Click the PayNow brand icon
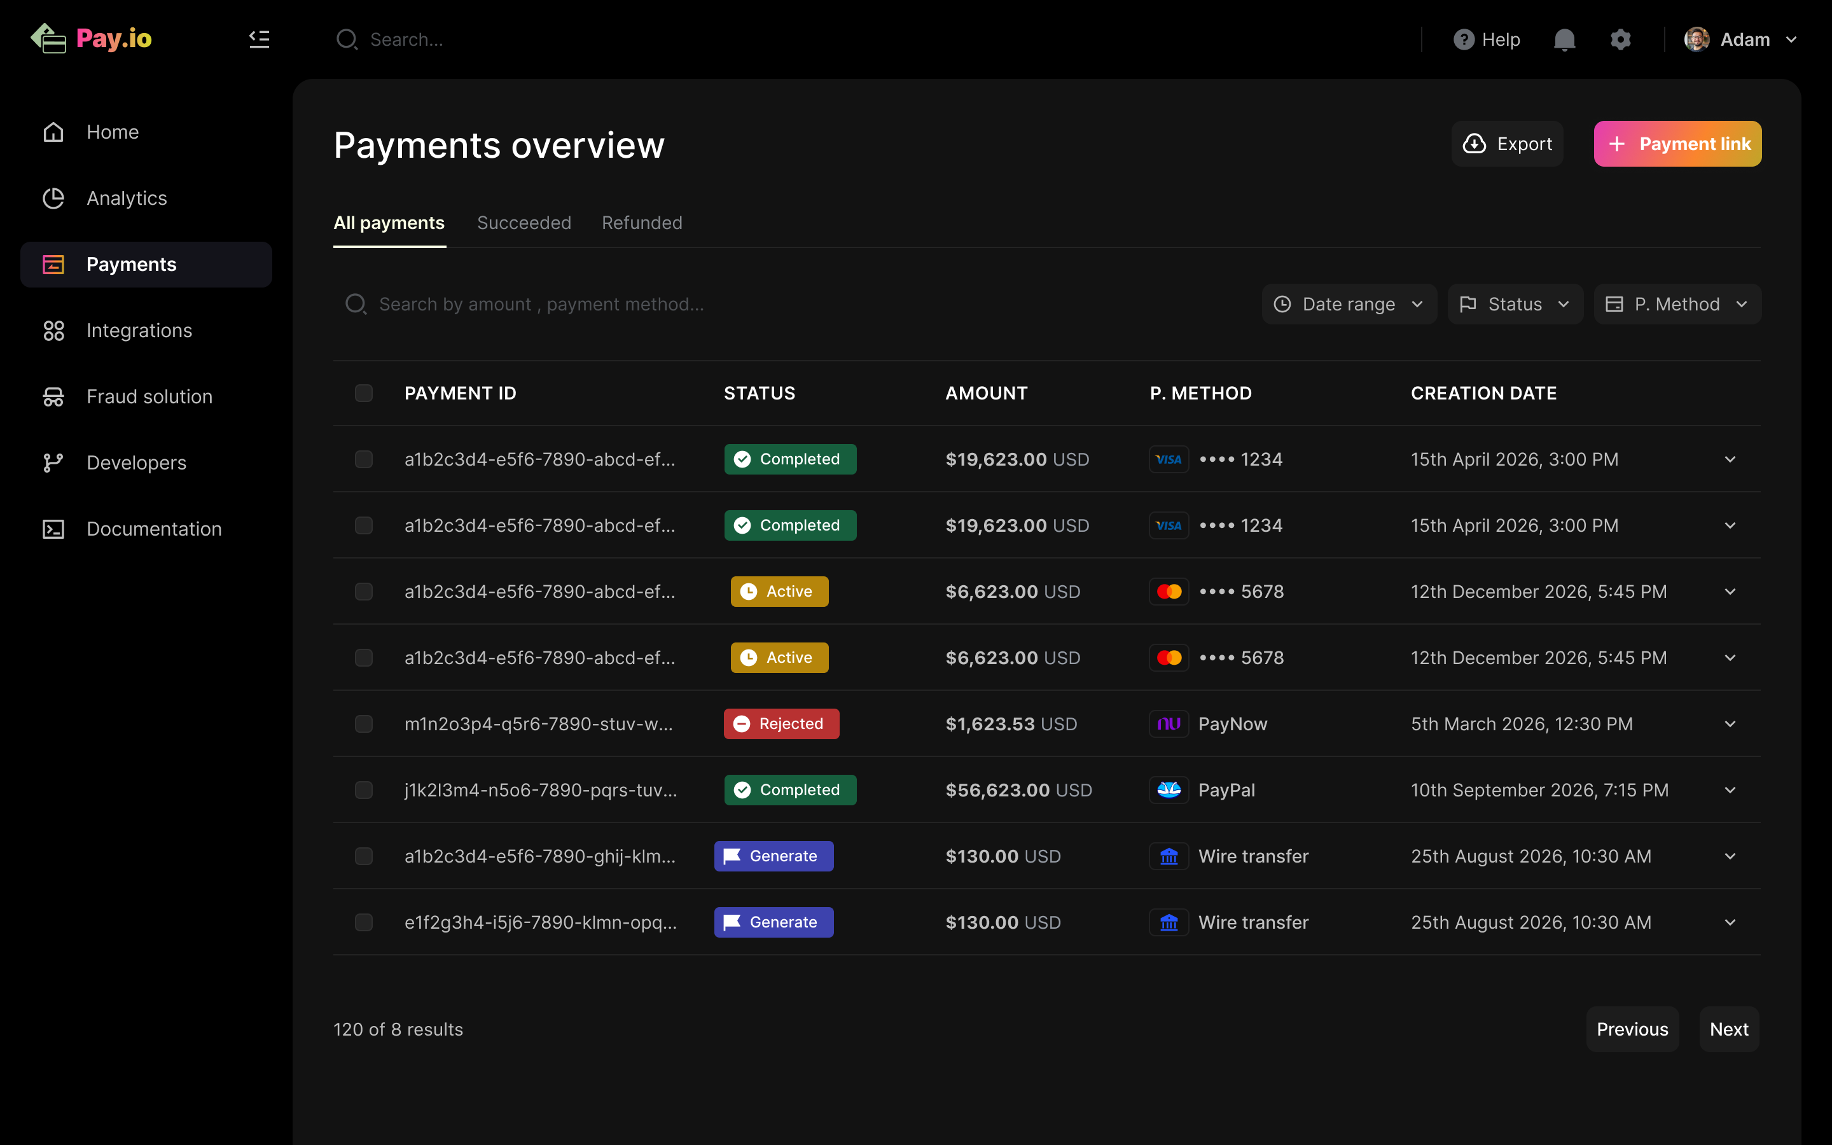 (x=1169, y=724)
